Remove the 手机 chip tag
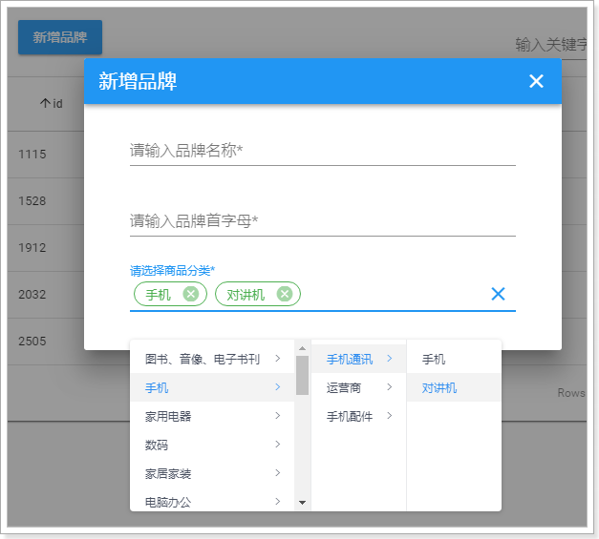Viewport: 599px width, 539px height. 190,294
